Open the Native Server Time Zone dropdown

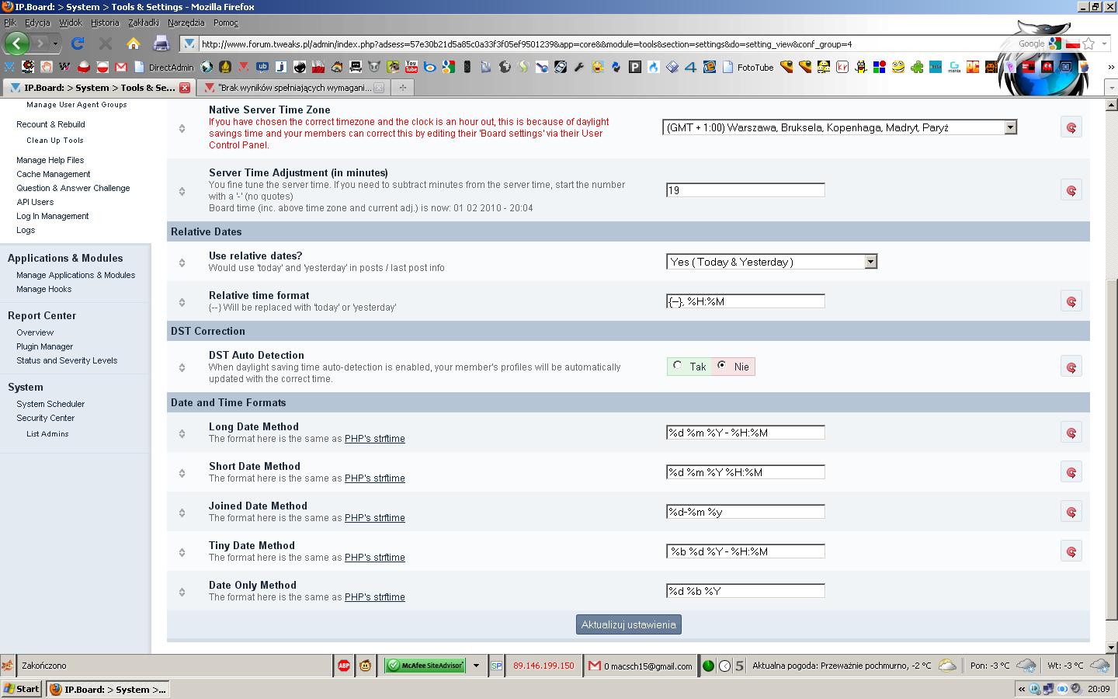click(x=839, y=127)
